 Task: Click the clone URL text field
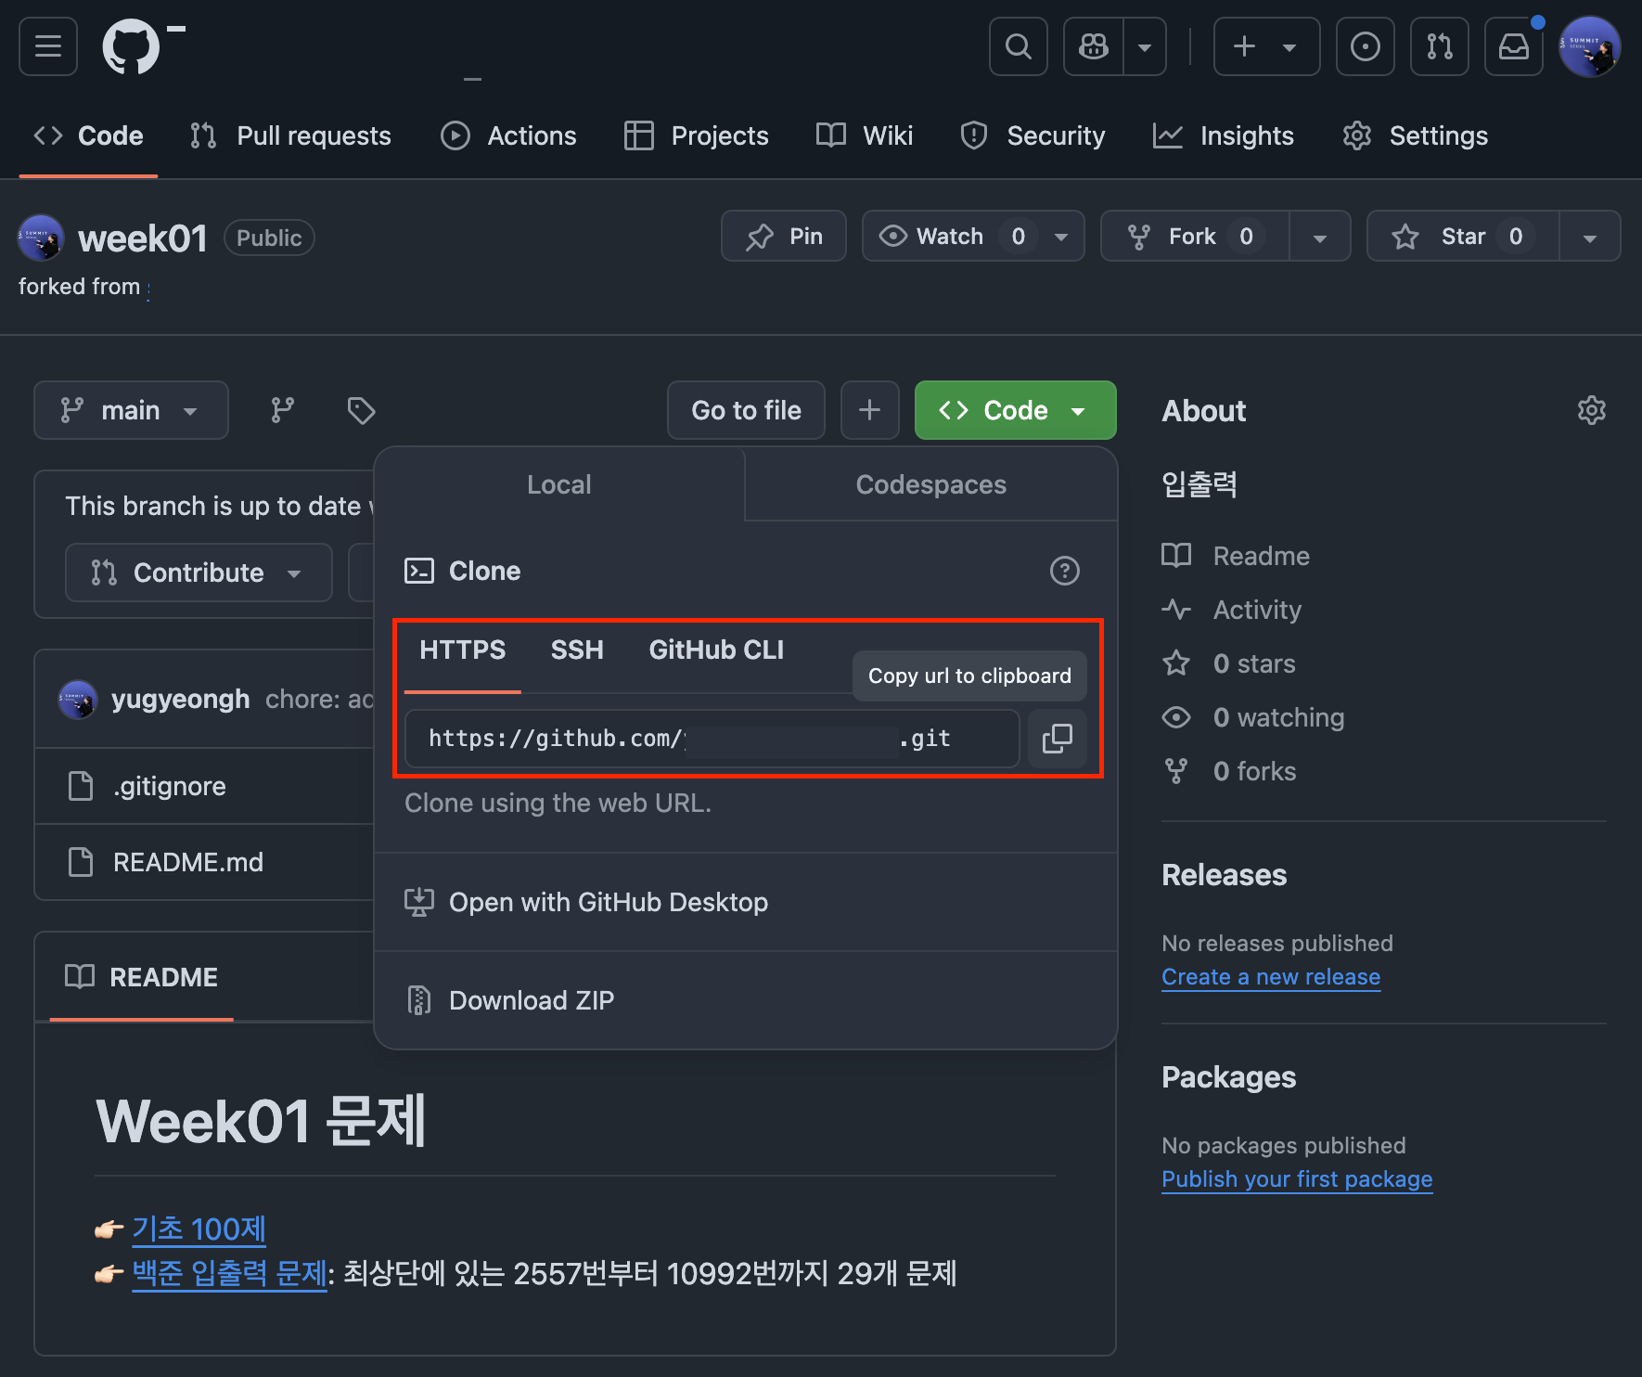712,739
